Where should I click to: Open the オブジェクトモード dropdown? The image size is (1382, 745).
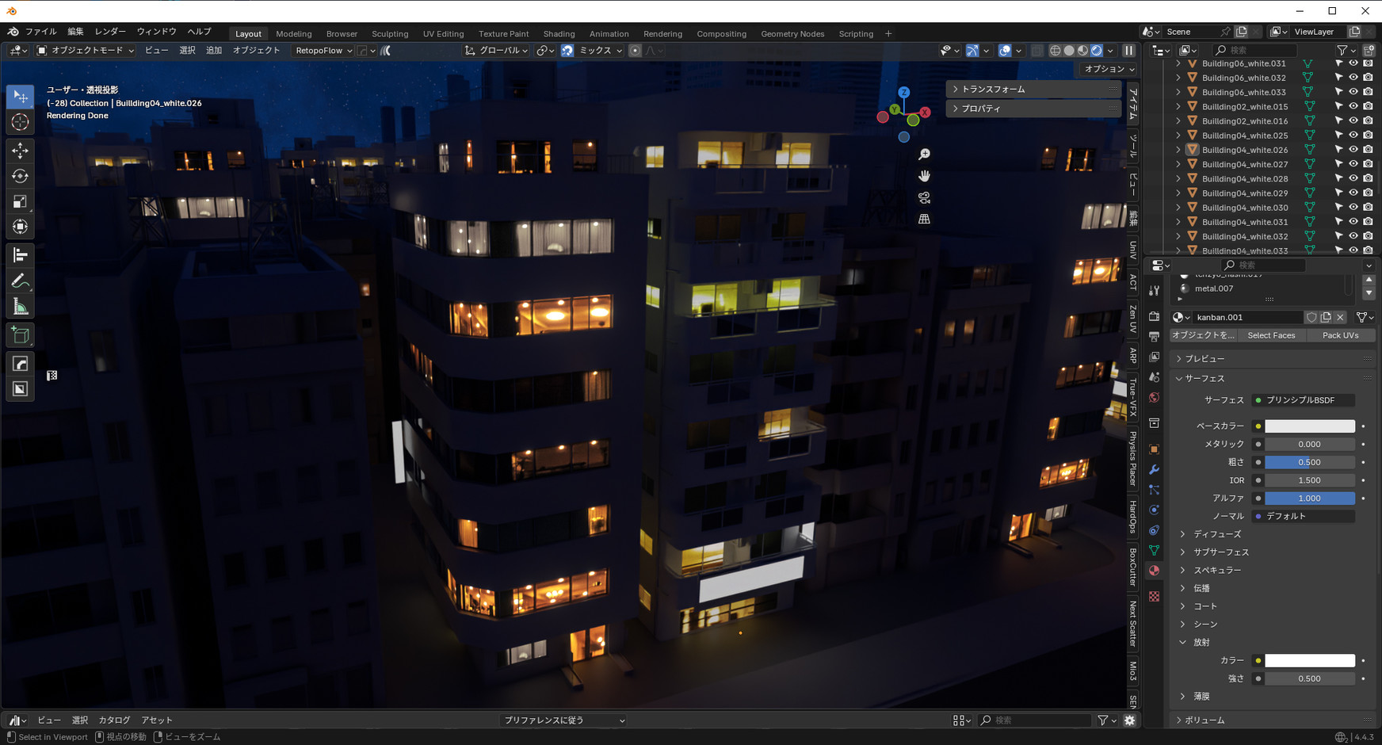[x=86, y=50]
